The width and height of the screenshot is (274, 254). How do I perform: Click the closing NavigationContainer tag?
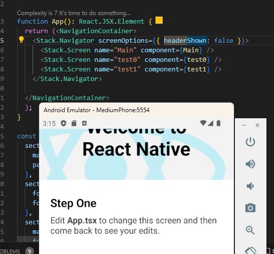(x=67, y=98)
